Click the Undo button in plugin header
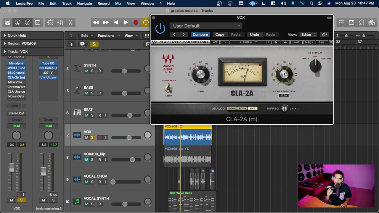 coord(254,35)
